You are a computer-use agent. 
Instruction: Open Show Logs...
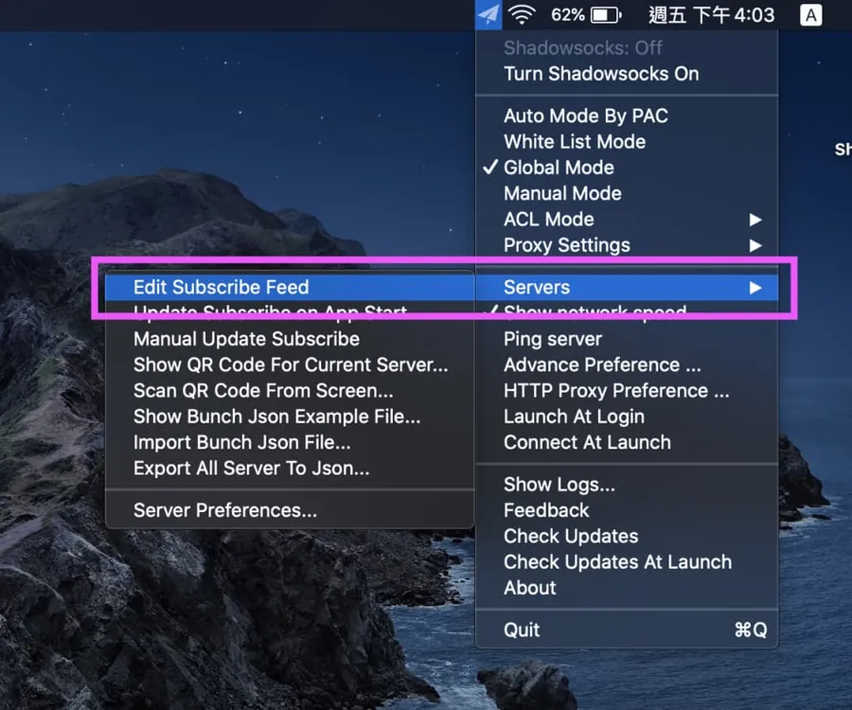(627, 485)
